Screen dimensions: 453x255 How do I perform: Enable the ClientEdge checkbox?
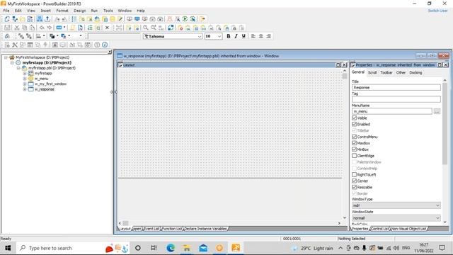point(354,156)
